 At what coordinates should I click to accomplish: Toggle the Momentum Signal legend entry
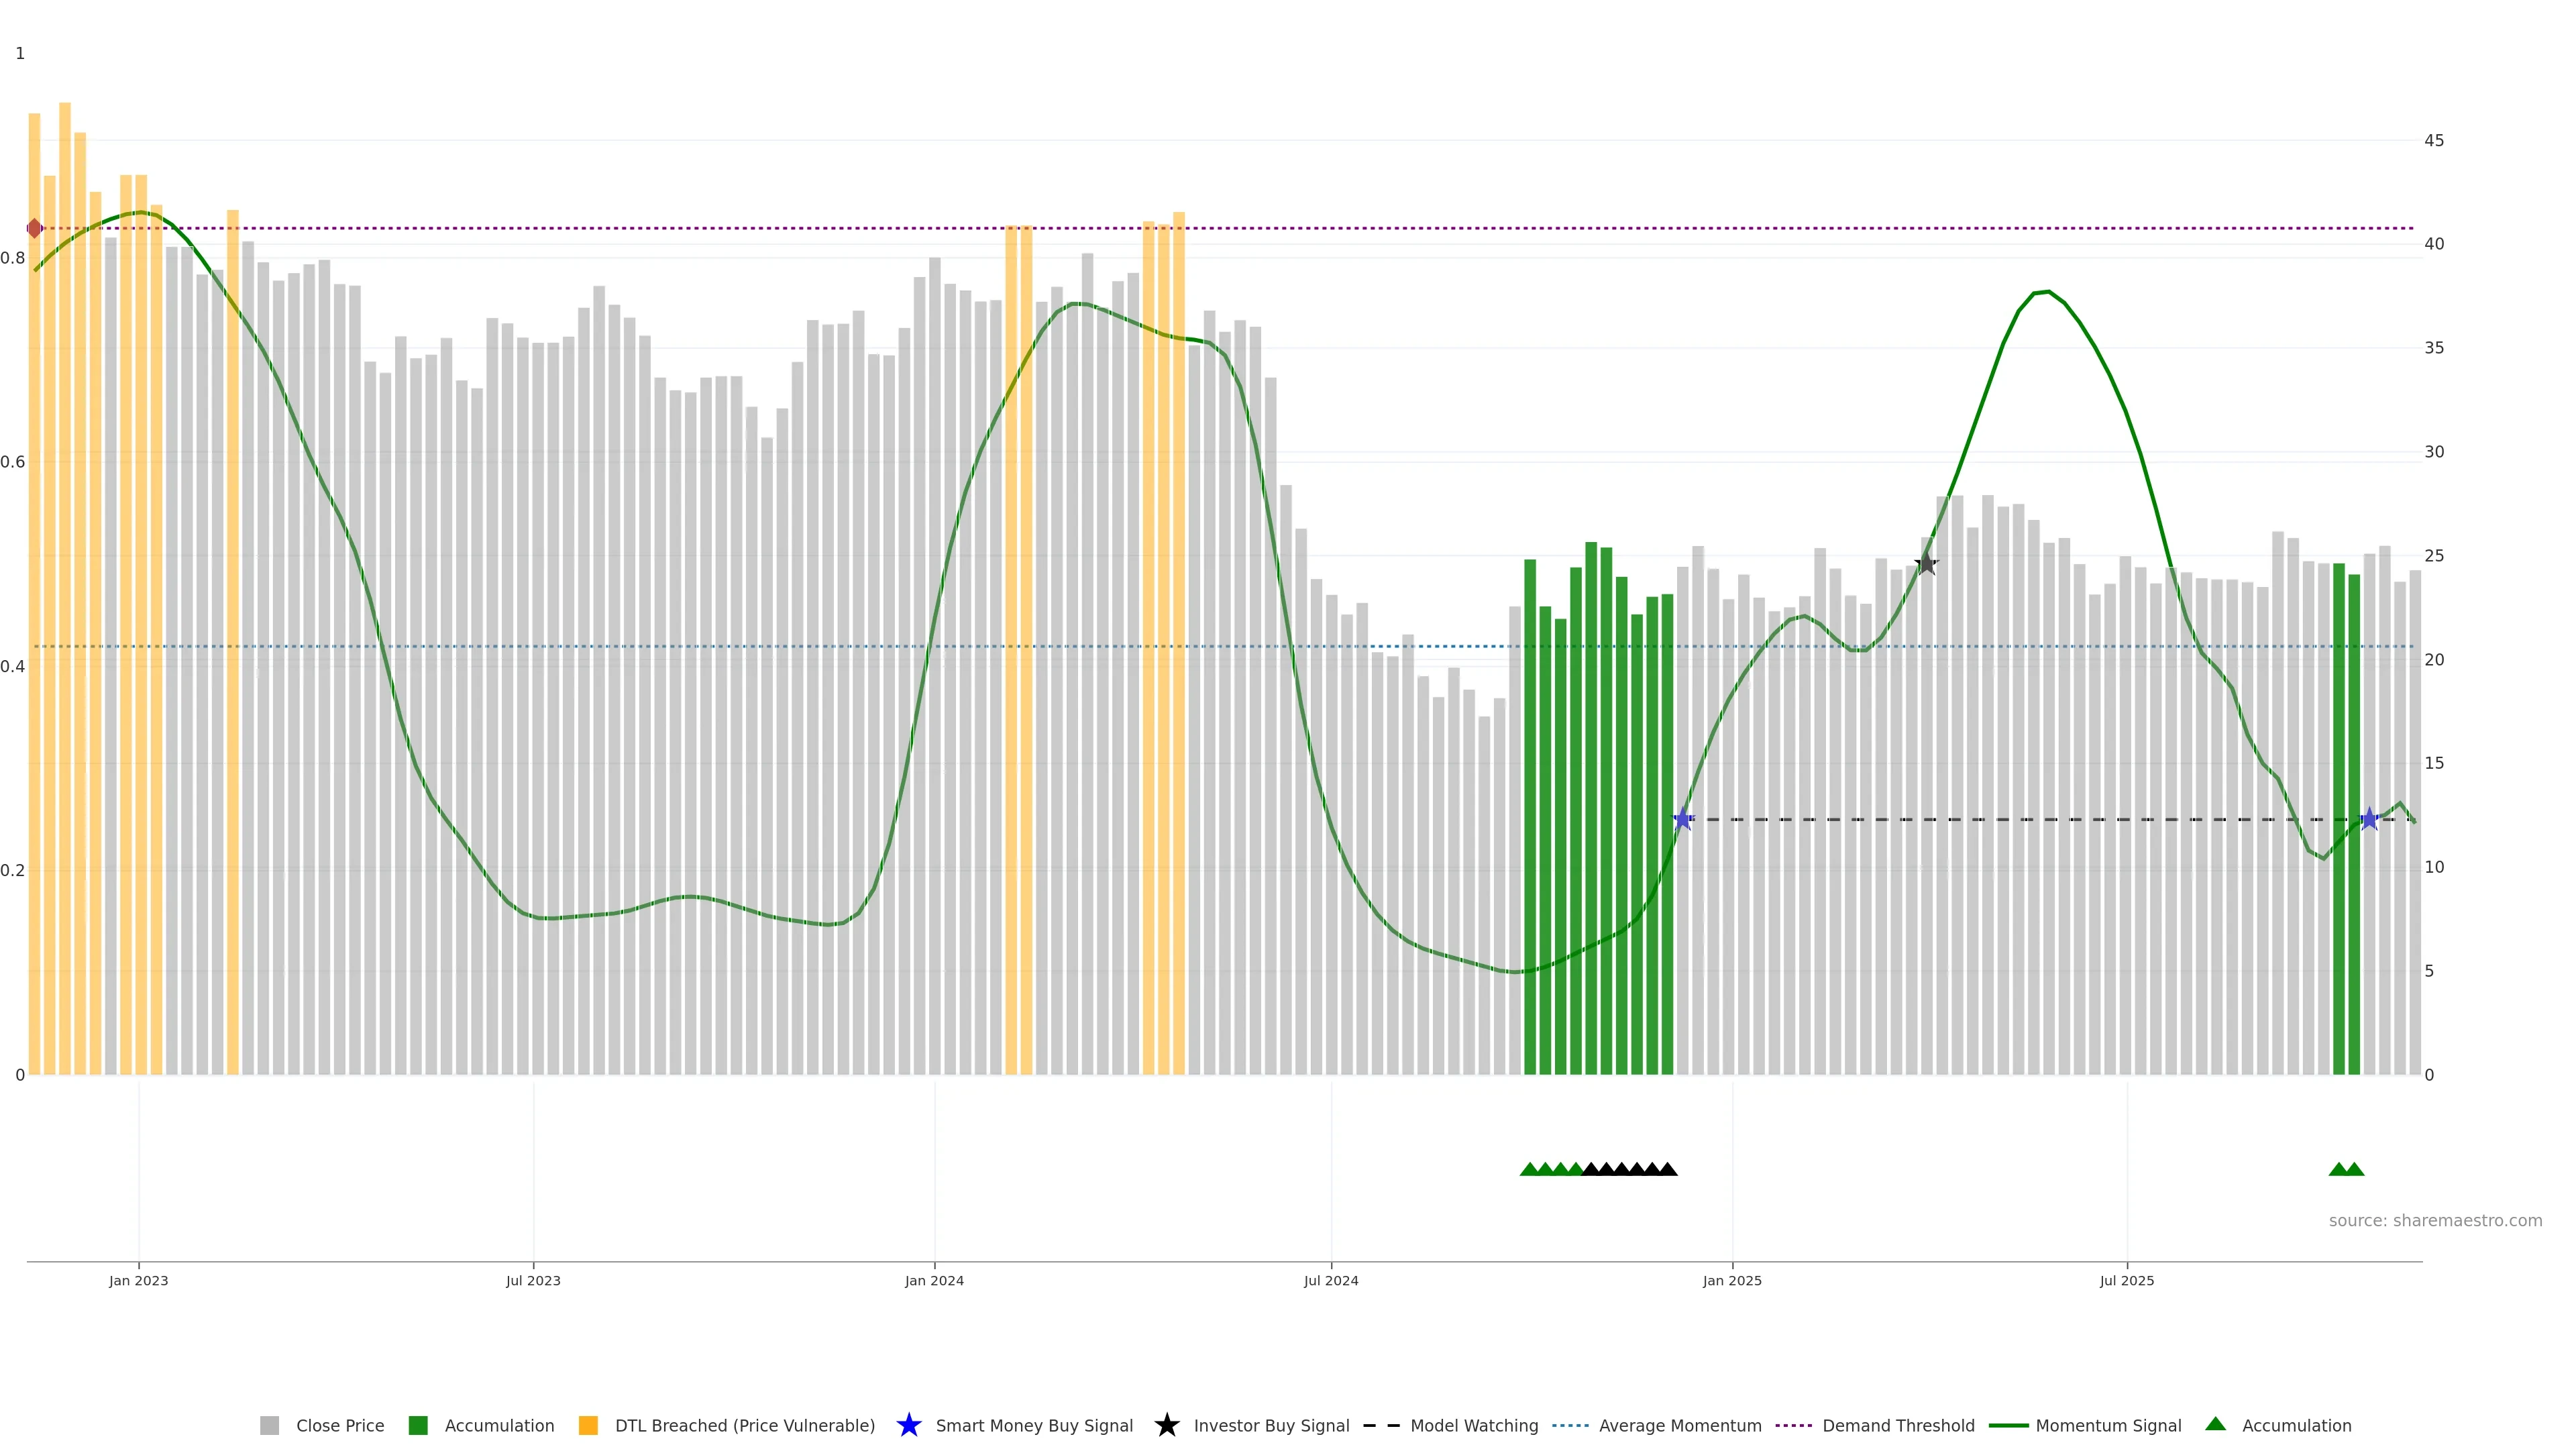point(2108,1426)
